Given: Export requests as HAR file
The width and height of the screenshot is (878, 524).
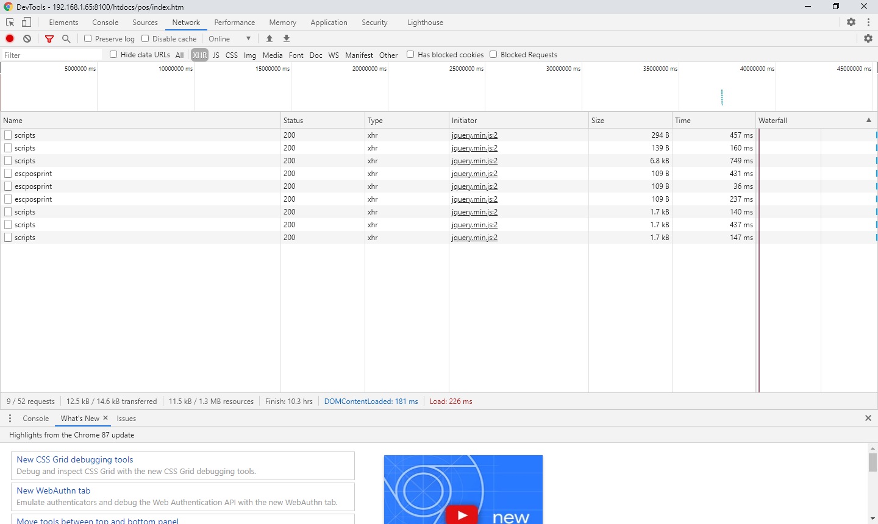Looking at the screenshot, I should (287, 38).
